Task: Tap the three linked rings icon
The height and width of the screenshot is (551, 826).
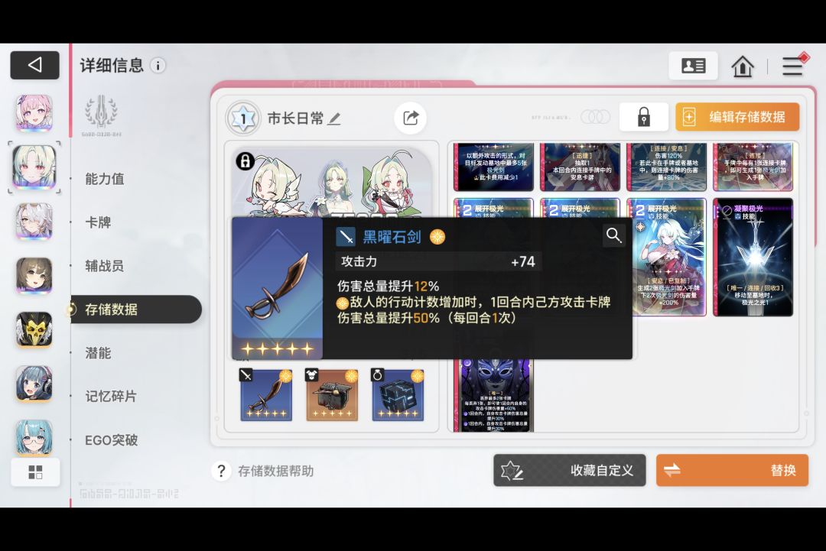Action: click(596, 117)
